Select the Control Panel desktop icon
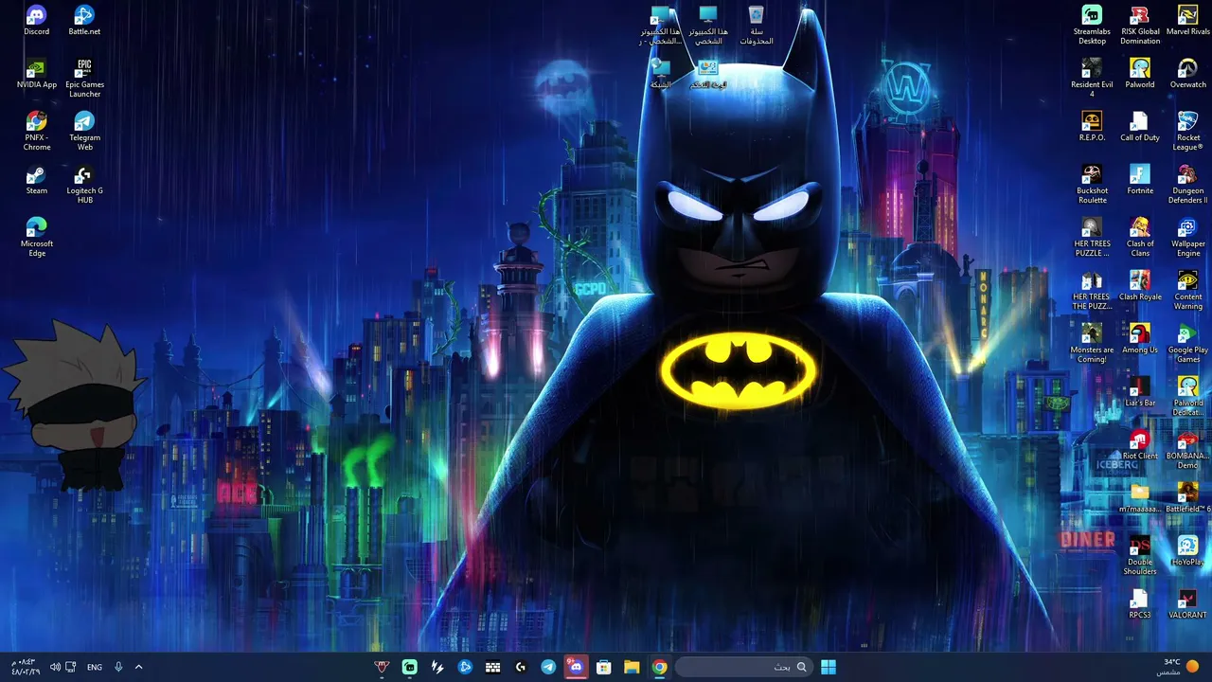1212x682 pixels. (x=708, y=73)
